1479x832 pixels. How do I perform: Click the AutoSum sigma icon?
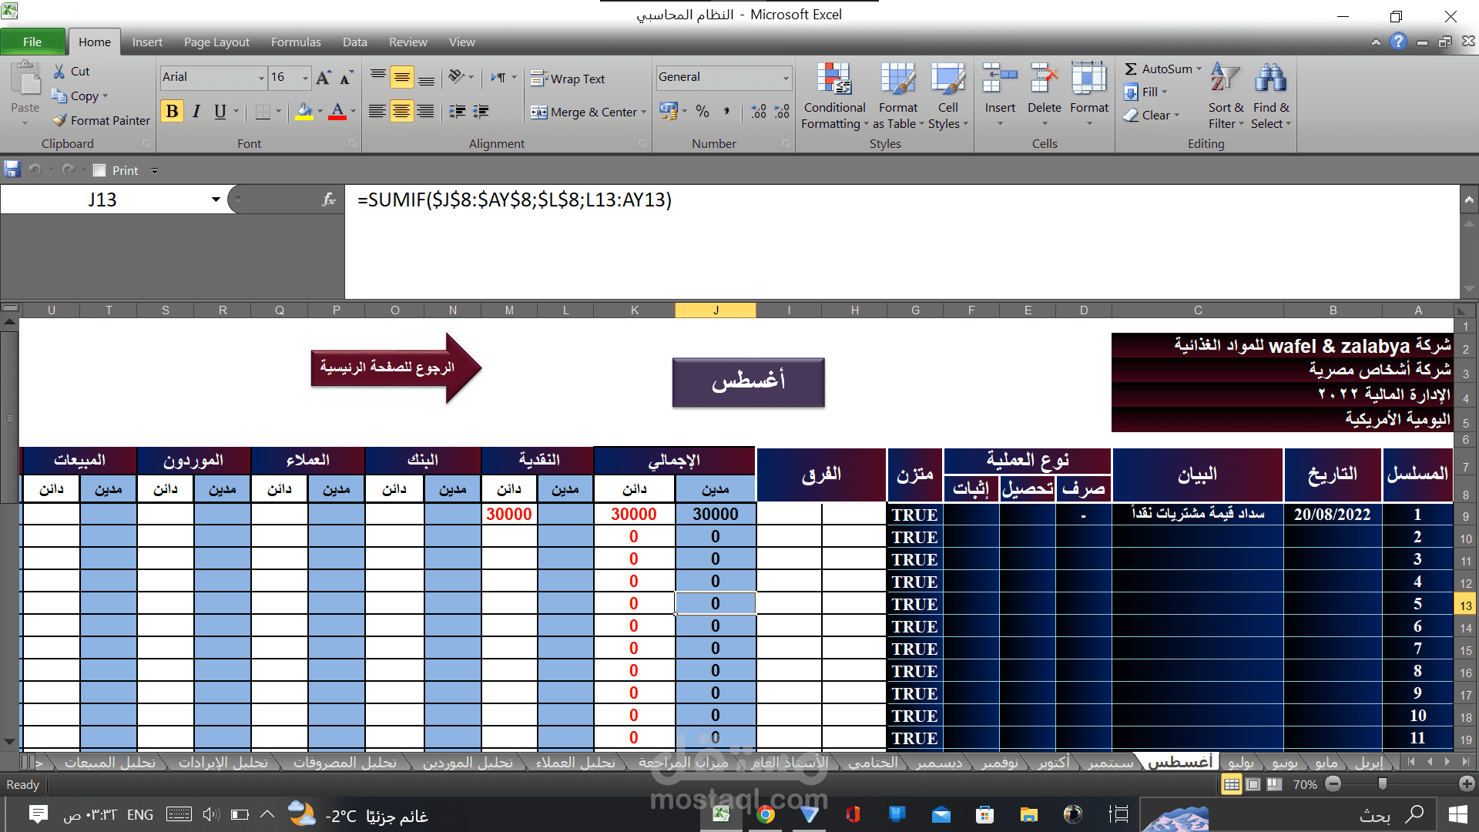coord(1131,69)
